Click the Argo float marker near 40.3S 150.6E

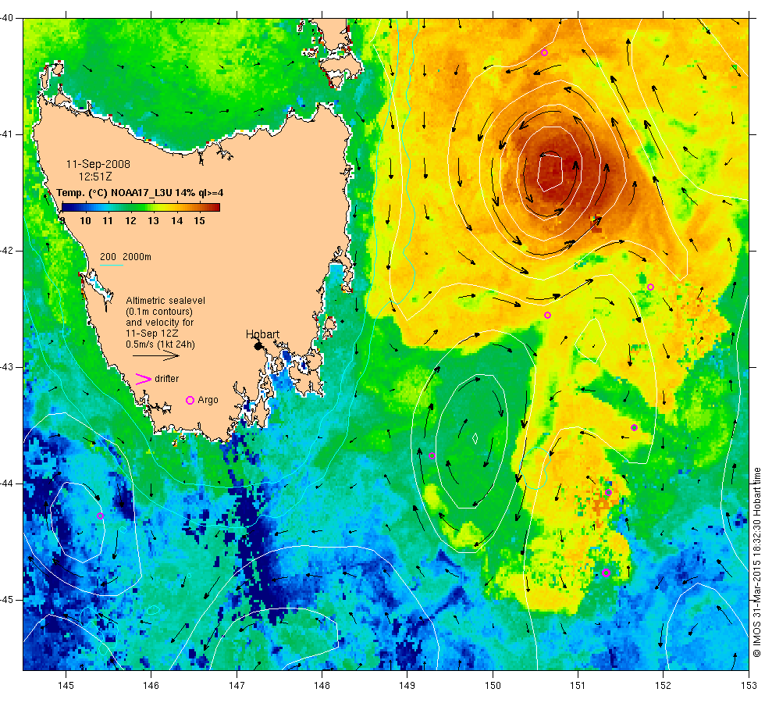[x=545, y=53]
